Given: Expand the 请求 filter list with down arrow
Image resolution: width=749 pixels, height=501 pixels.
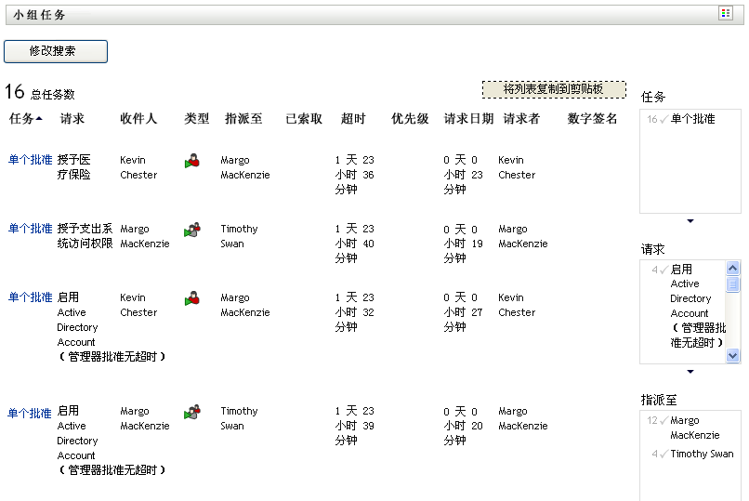Looking at the screenshot, I should [690, 372].
